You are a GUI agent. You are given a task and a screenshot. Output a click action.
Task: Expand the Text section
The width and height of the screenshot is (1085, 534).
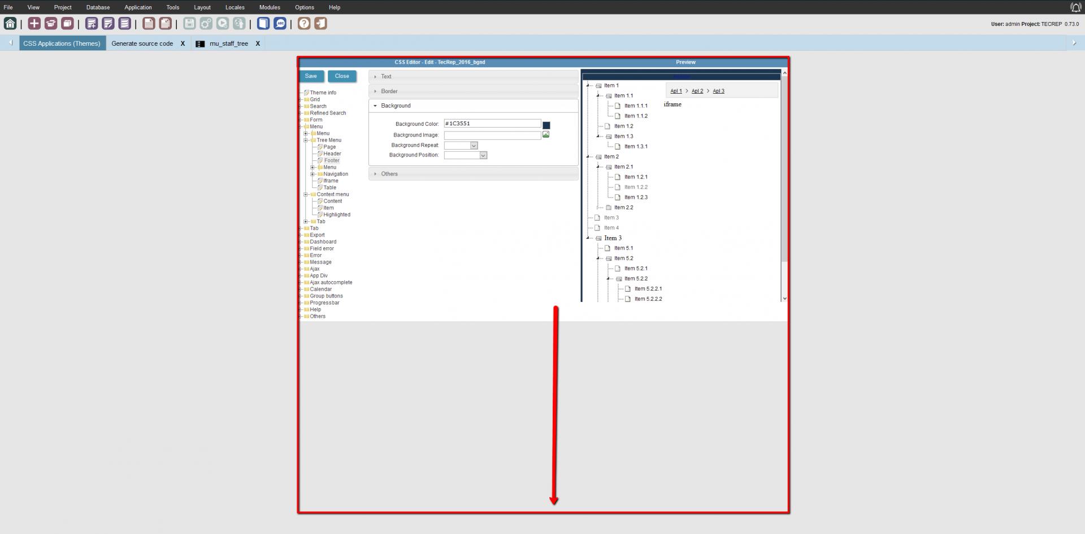(x=473, y=76)
